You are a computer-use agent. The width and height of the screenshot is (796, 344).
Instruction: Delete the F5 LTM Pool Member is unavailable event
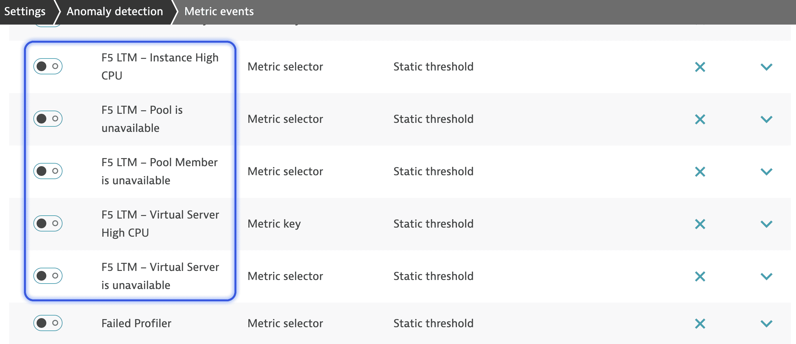click(701, 171)
